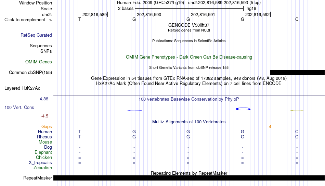Screen dimensions: 325x186
Task: Click the orange Gaps row label
Action: [x=47, y=127]
